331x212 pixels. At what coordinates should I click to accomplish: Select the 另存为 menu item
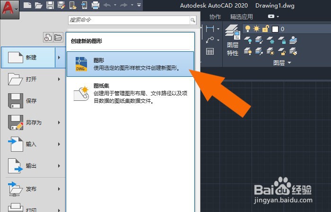click(x=28, y=122)
